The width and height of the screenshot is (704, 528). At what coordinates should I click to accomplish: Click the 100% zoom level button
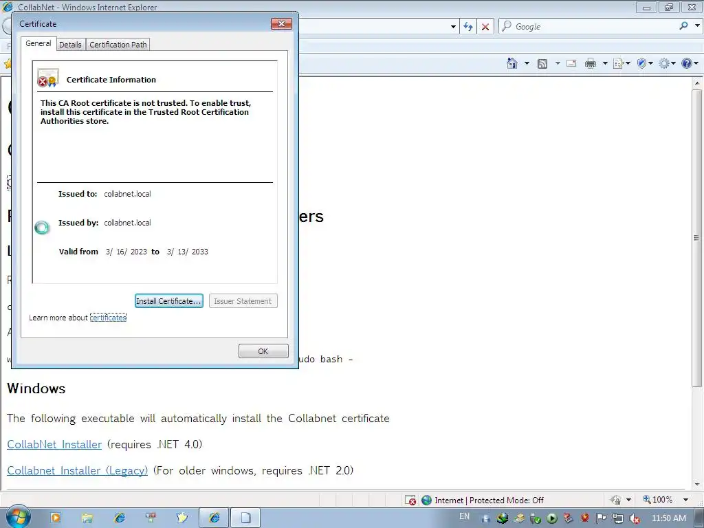tap(658, 500)
